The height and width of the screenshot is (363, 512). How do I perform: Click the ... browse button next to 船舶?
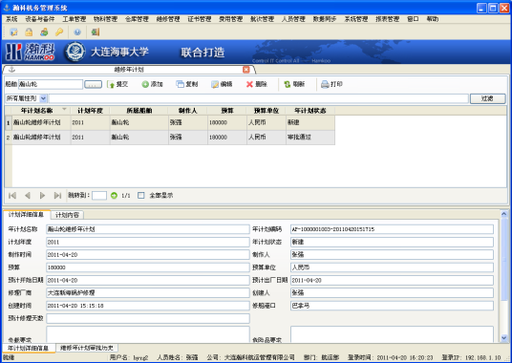pyautogui.click(x=93, y=85)
